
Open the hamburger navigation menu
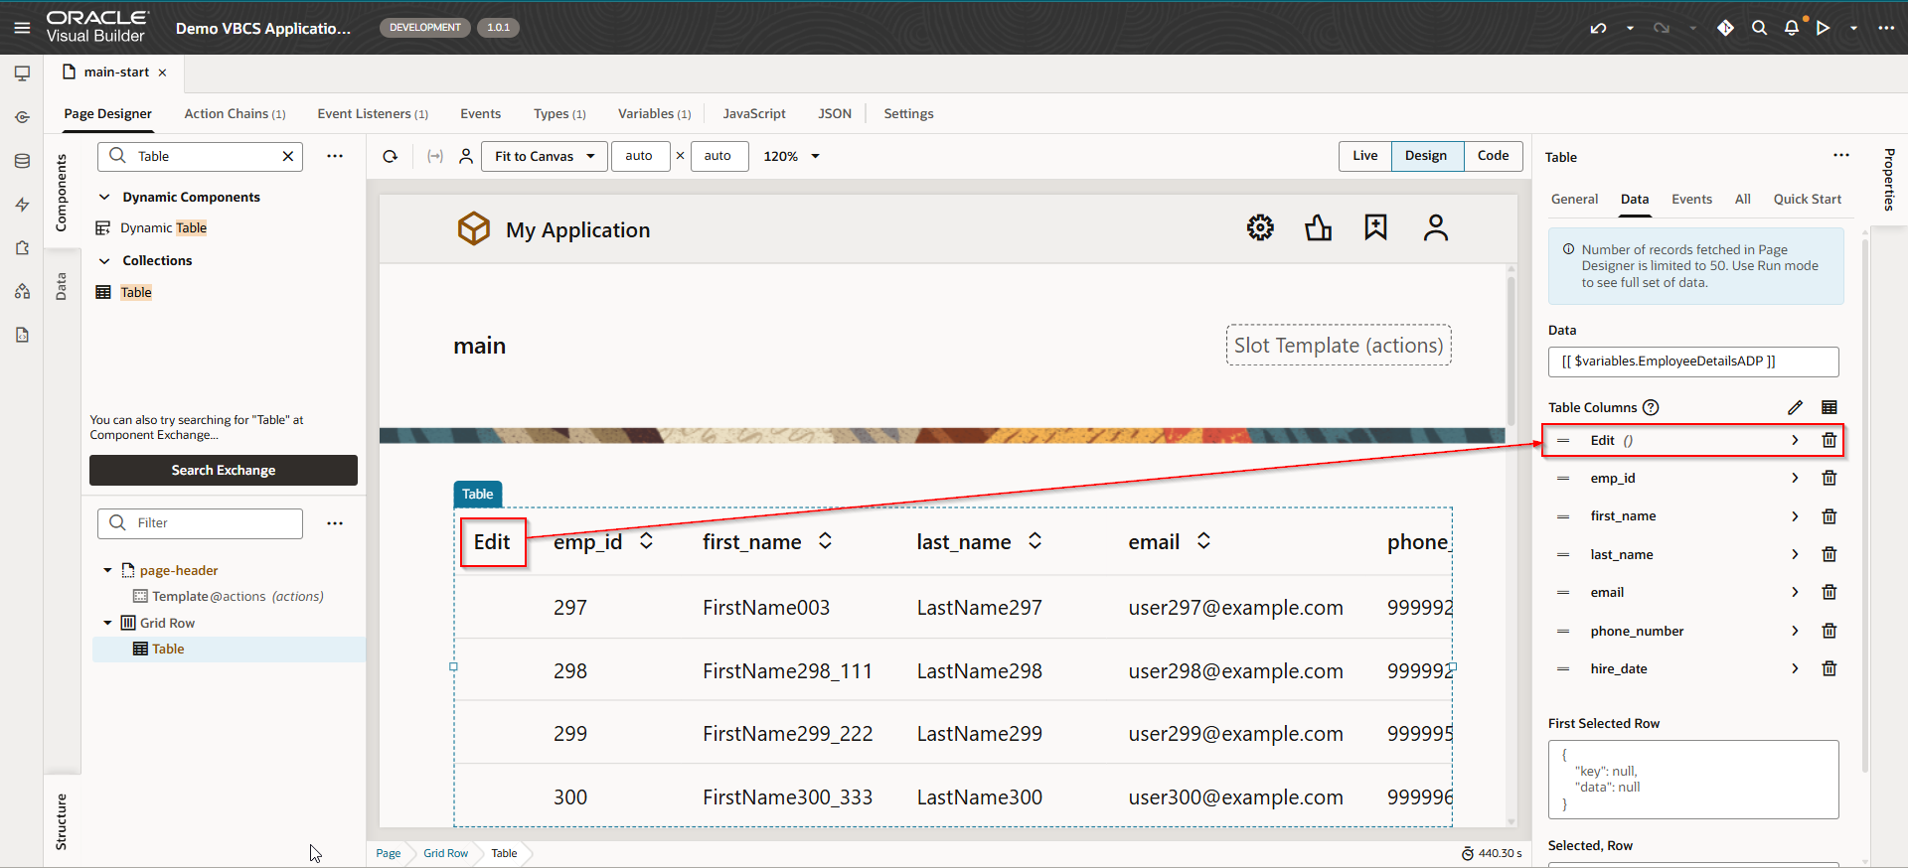(x=22, y=28)
